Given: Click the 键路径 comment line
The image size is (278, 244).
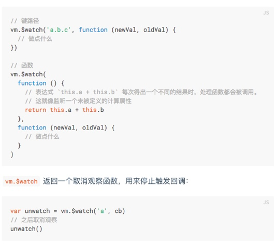Looking at the screenshot, I should pyautogui.click(x=25, y=21).
